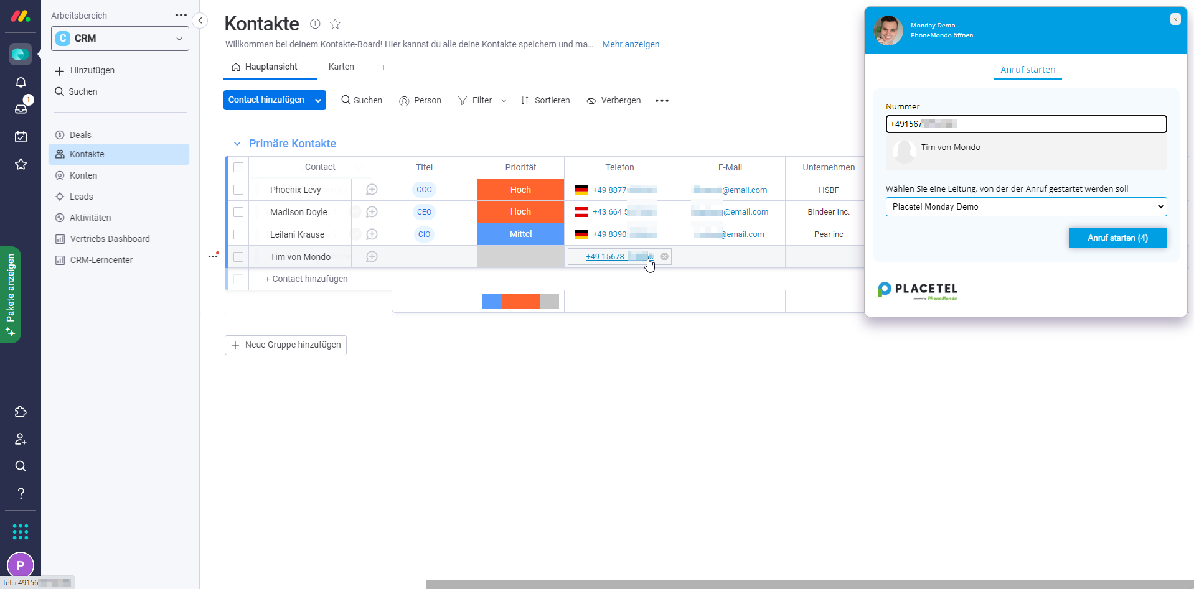
Task: Open the Sortieren option
Action: (x=545, y=100)
